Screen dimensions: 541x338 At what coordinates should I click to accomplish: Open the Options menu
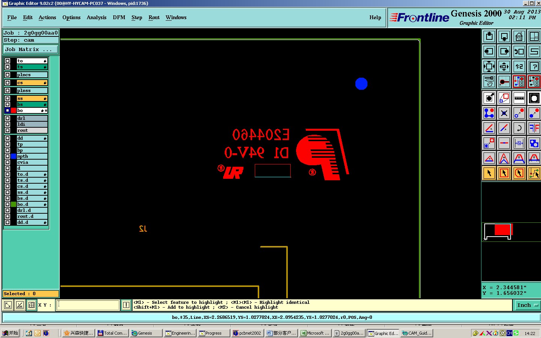[71, 17]
